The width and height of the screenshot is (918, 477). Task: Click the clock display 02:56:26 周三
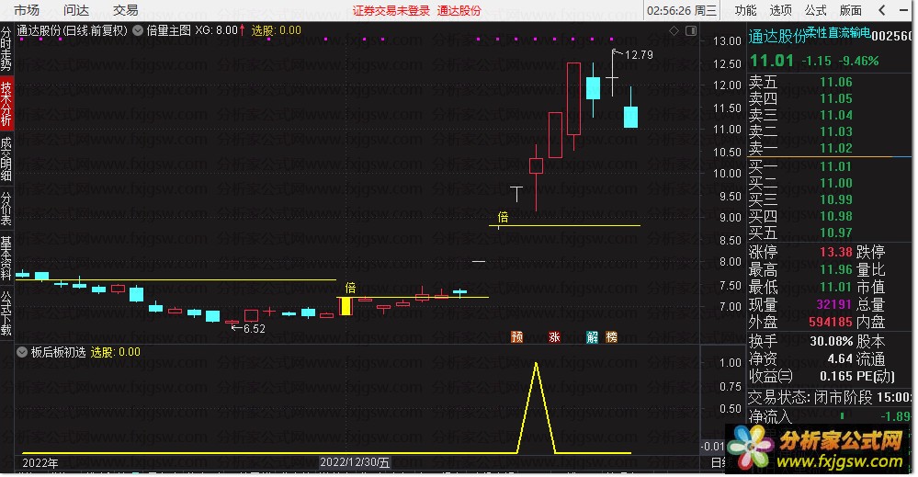click(682, 10)
